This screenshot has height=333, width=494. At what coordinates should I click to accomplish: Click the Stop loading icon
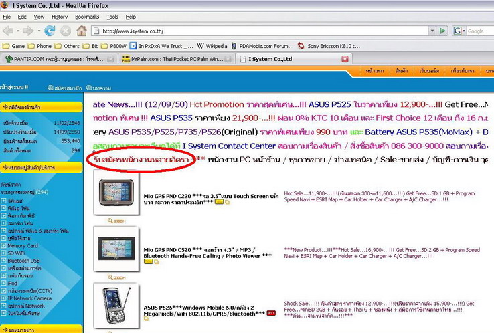(x=66, y=31)
